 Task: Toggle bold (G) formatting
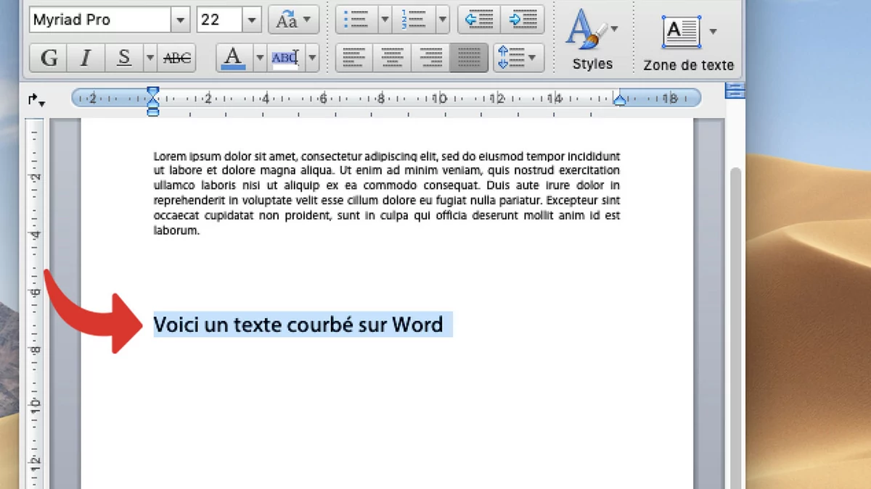49,58
